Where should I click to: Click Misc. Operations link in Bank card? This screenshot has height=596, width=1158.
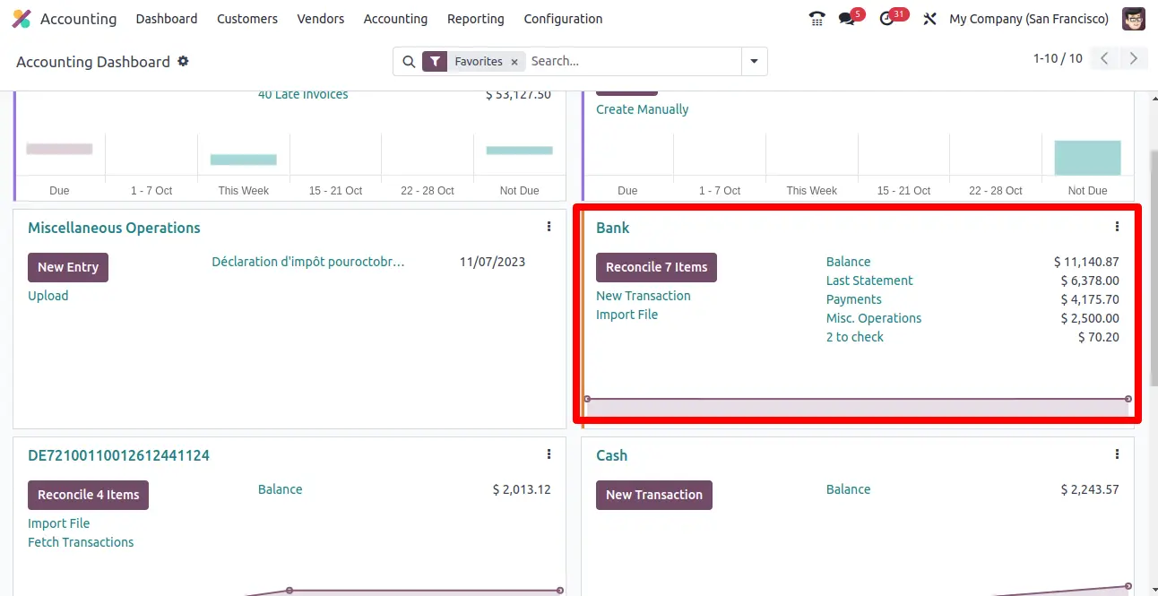874,318
